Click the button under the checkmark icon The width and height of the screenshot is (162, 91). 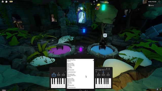[58, 75]
